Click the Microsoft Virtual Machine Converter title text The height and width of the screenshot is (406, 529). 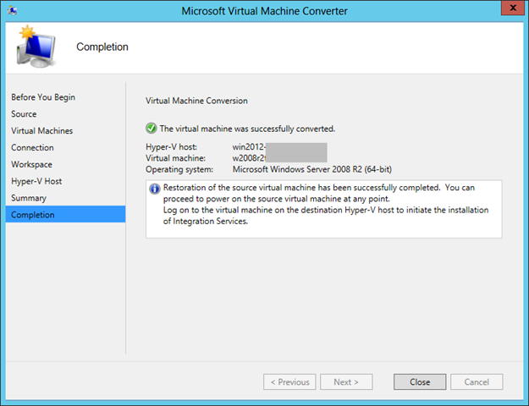264,11
